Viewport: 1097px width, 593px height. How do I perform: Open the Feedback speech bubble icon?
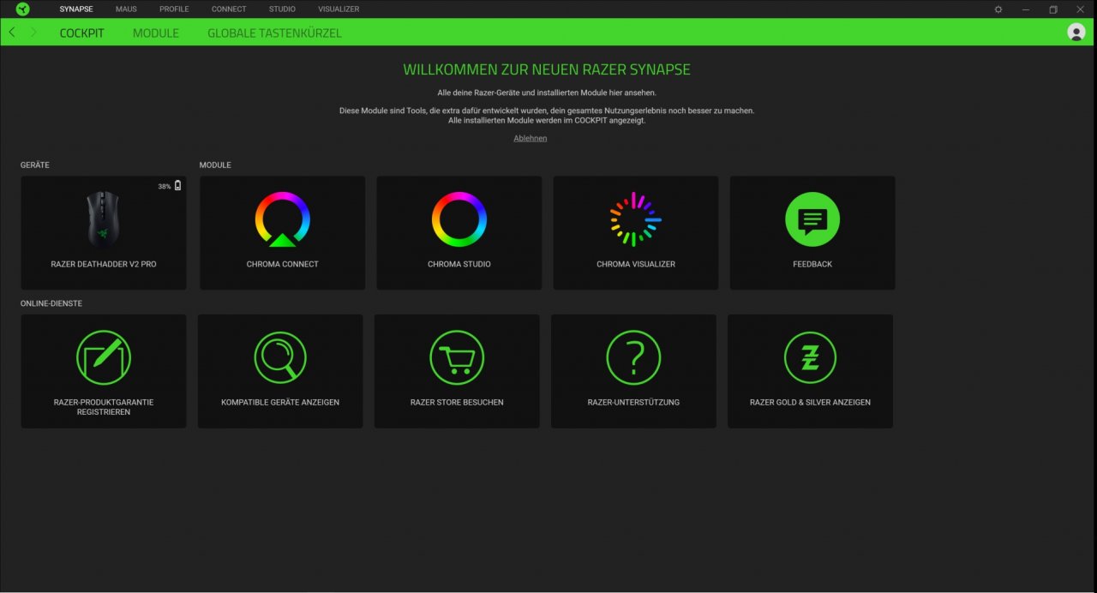(812, 219)
